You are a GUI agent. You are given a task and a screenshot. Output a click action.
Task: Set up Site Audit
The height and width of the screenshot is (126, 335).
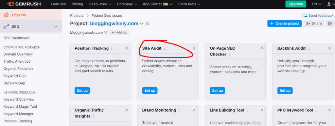pos(150,91)
